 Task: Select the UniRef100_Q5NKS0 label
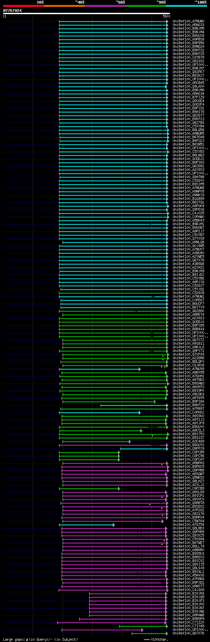[x=188, y=477]
